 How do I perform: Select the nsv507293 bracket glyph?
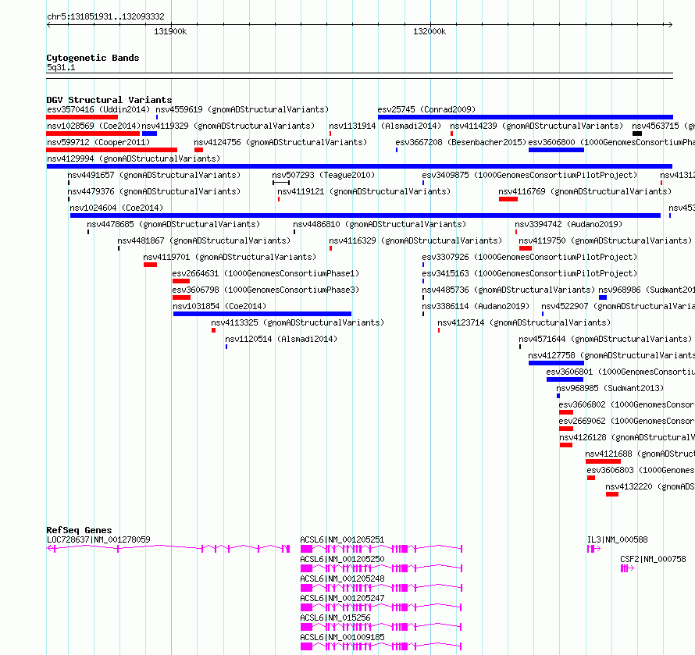281,183
